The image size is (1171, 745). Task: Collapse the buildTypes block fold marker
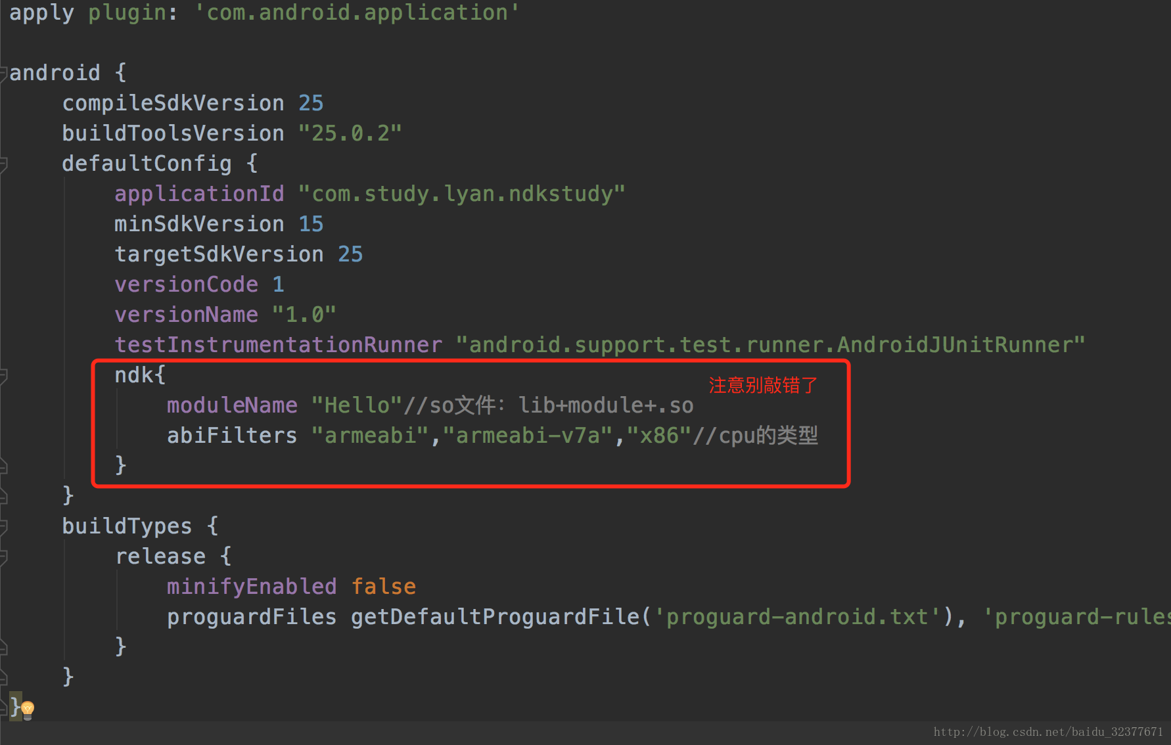(3, 526)
